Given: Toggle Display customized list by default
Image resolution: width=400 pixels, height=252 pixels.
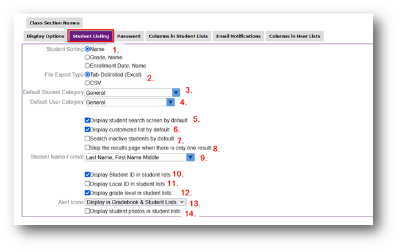Looking at the screenshot, I should coord(87,130).
